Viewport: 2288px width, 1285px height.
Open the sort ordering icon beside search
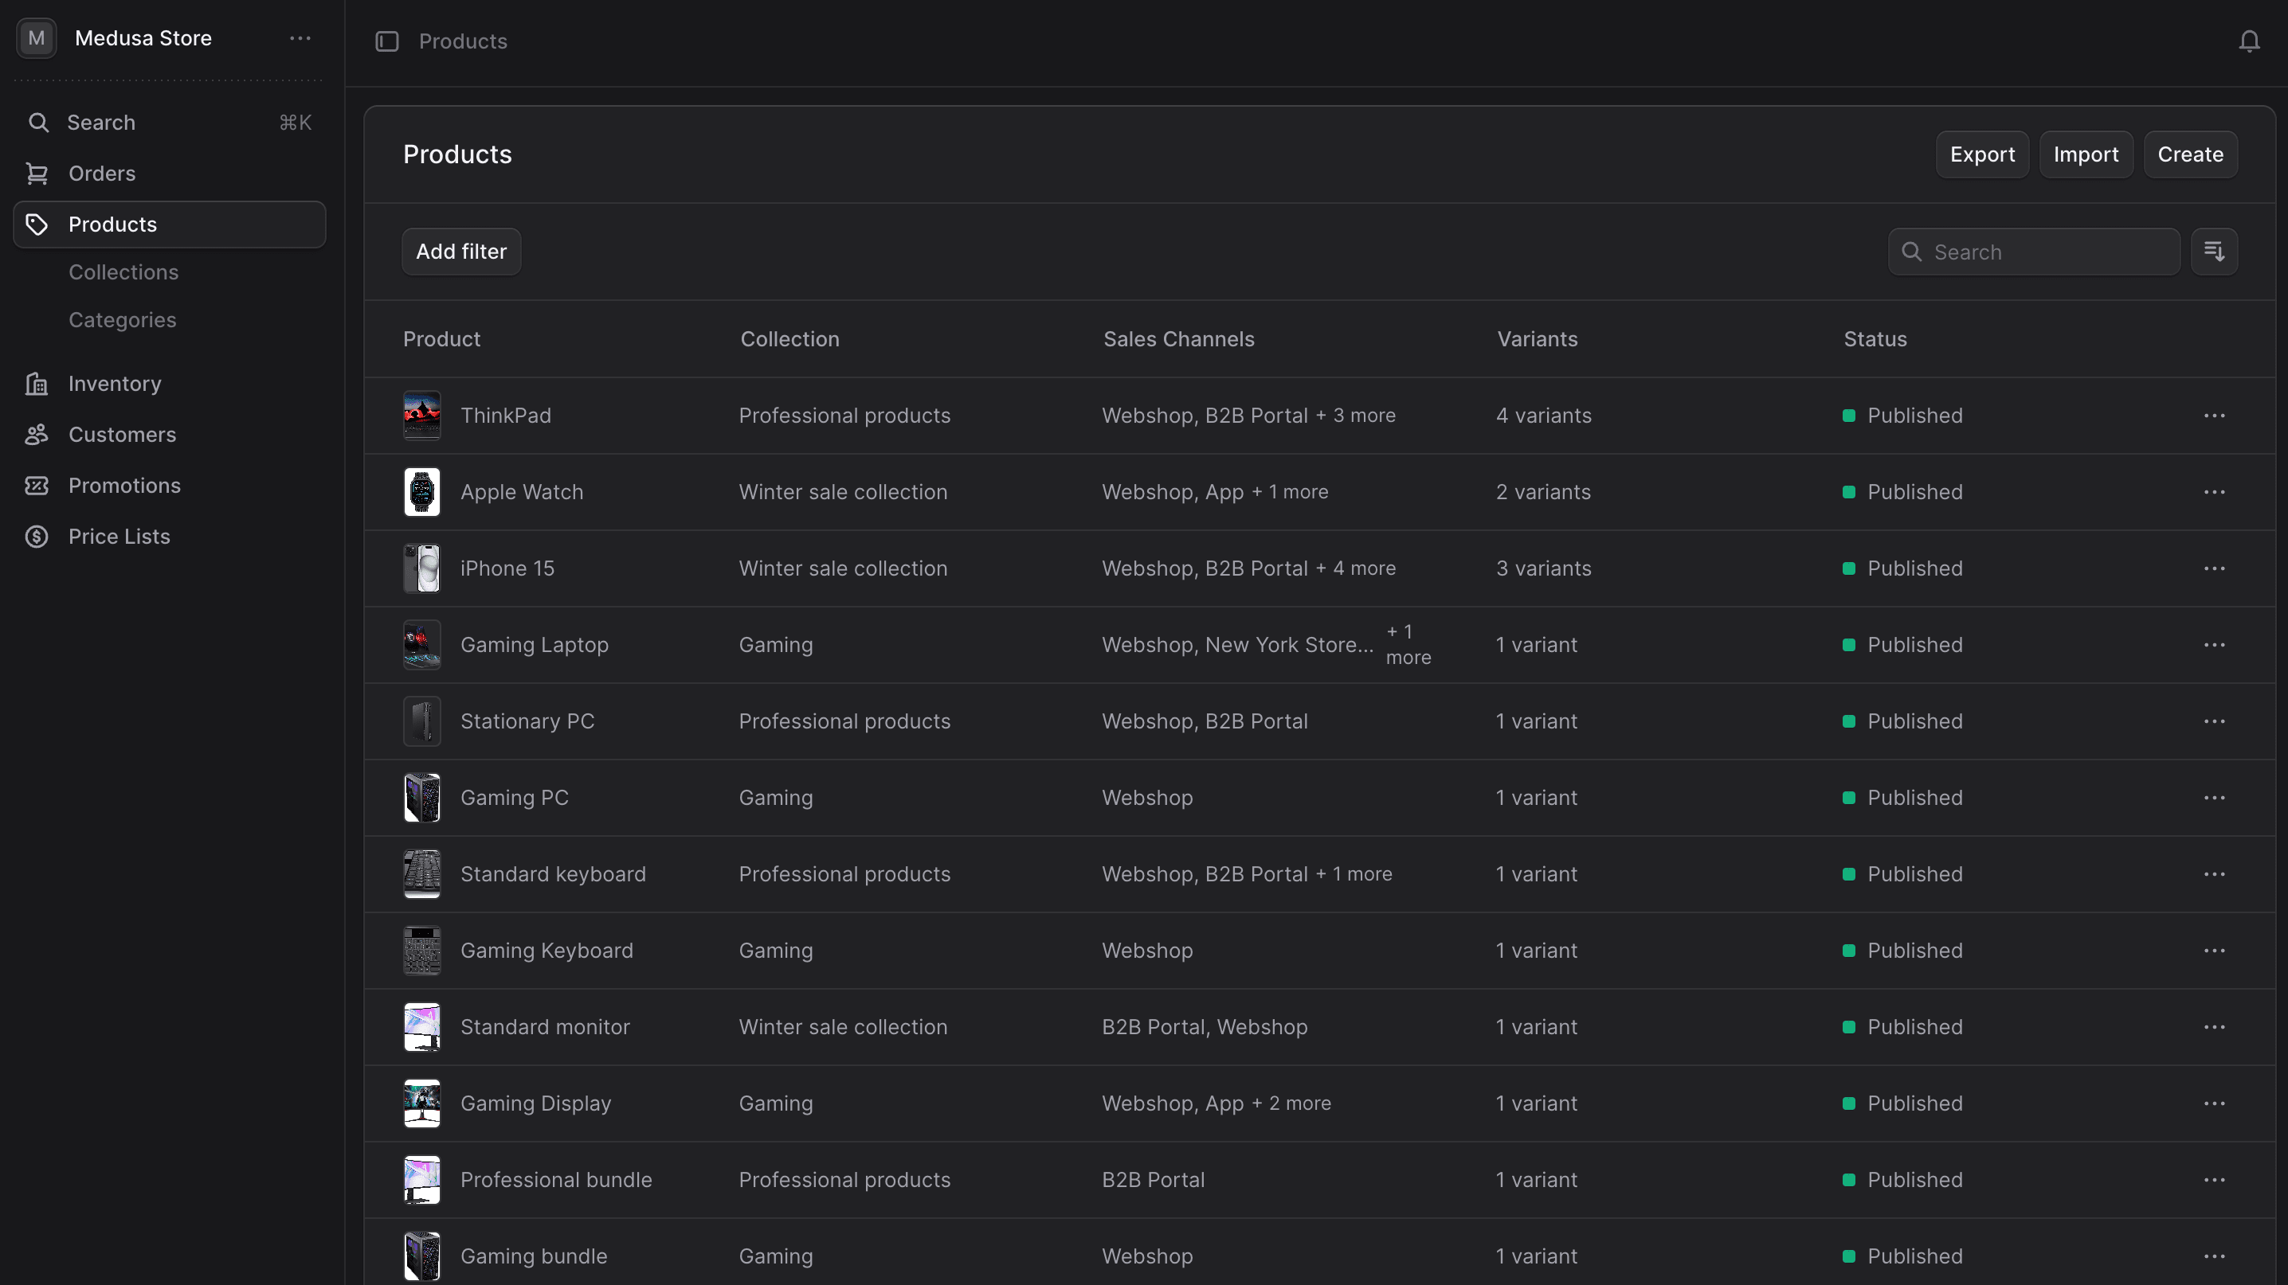click(x=2214, y=251)
